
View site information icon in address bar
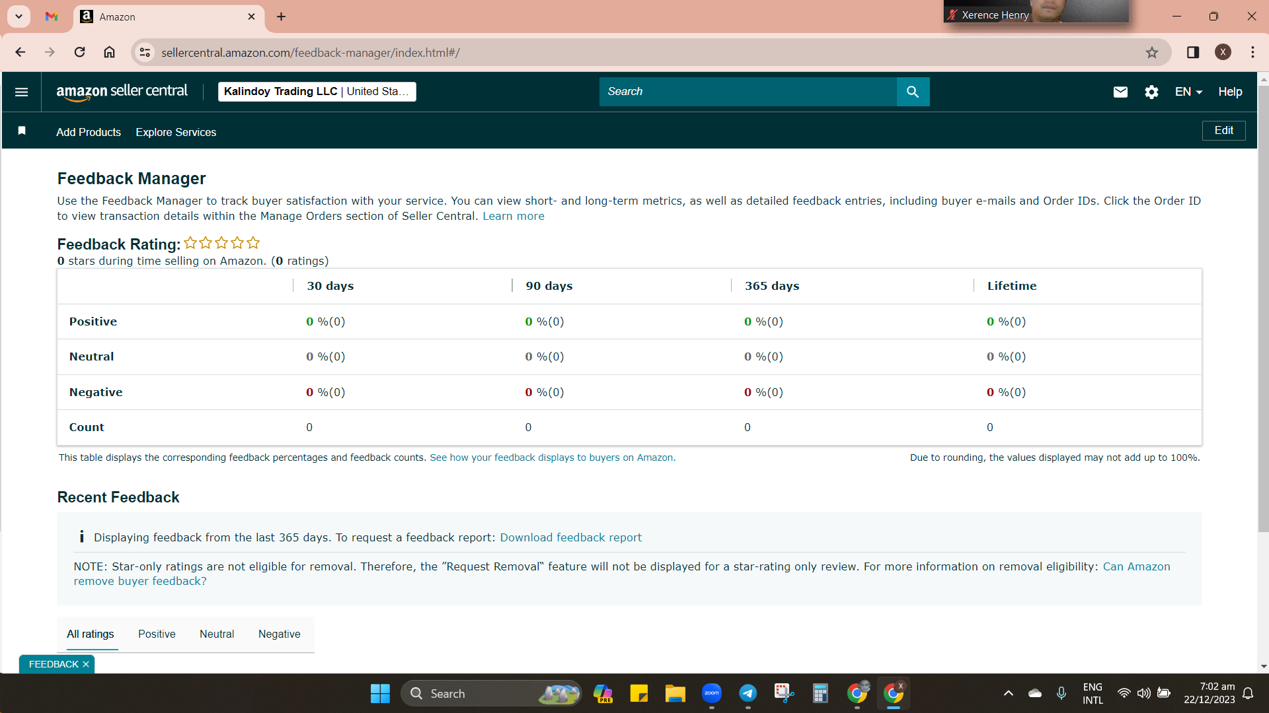click(145, 52)
